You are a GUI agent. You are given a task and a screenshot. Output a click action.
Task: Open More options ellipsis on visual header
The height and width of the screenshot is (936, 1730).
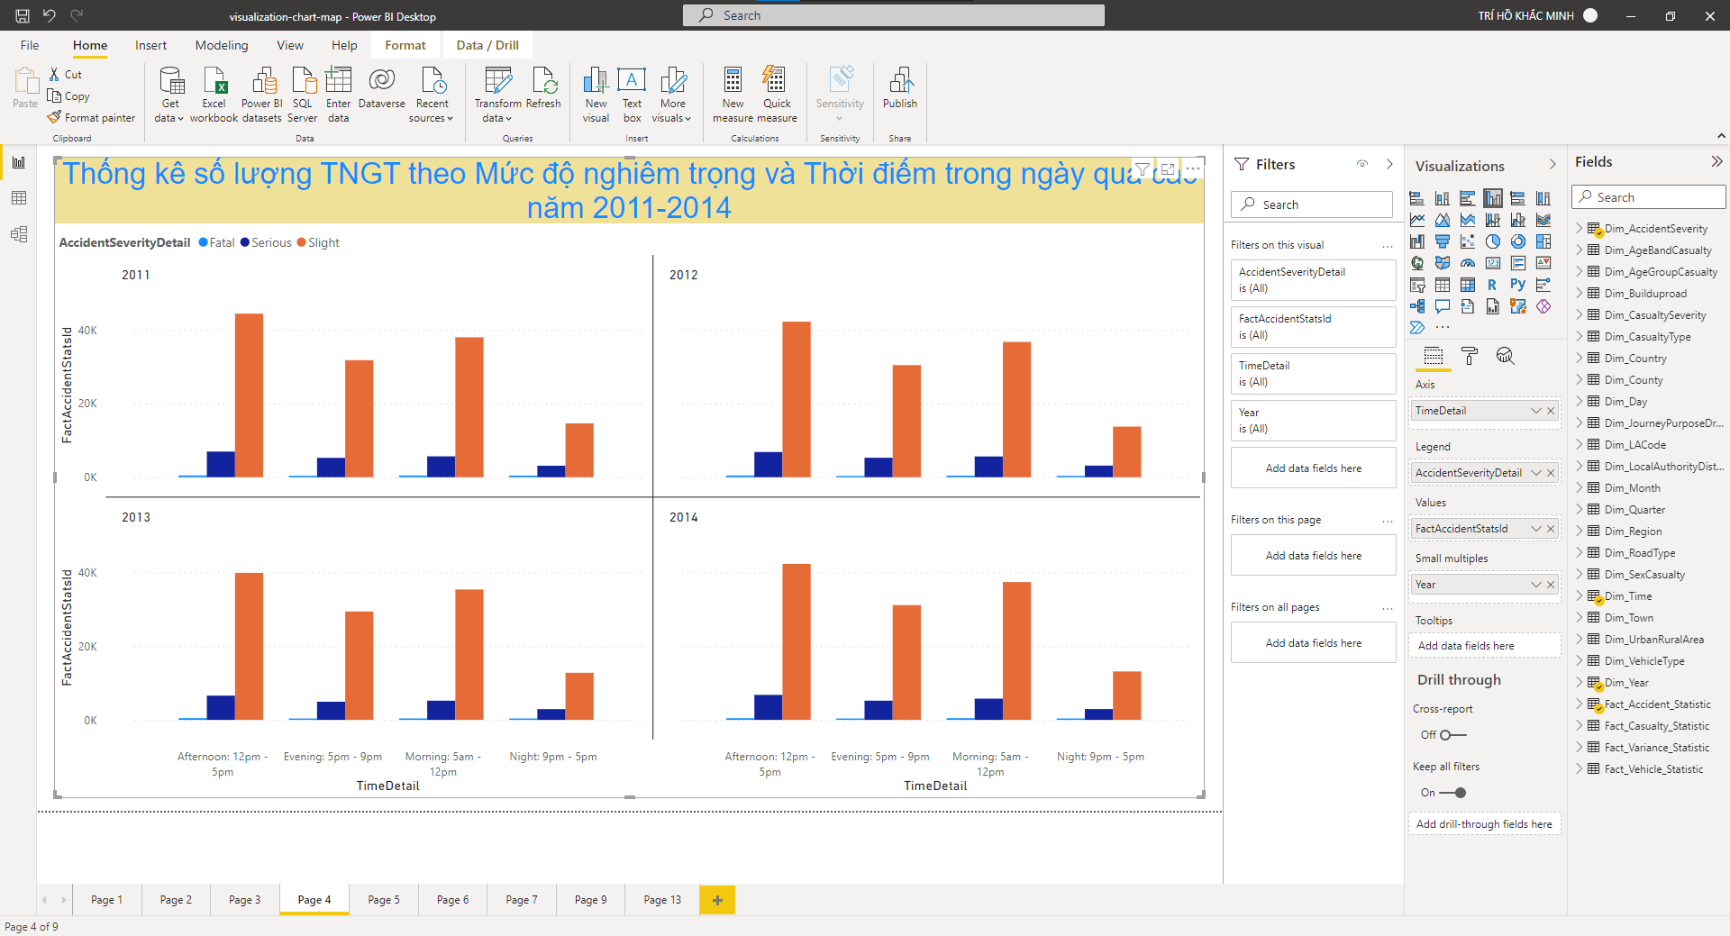pos(1193,168)
